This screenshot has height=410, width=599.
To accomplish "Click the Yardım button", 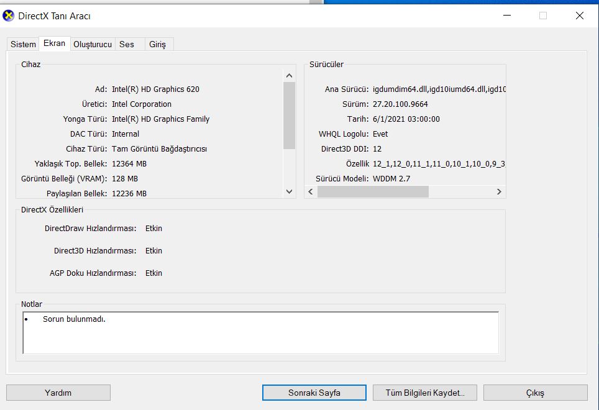I will (58, 393).
